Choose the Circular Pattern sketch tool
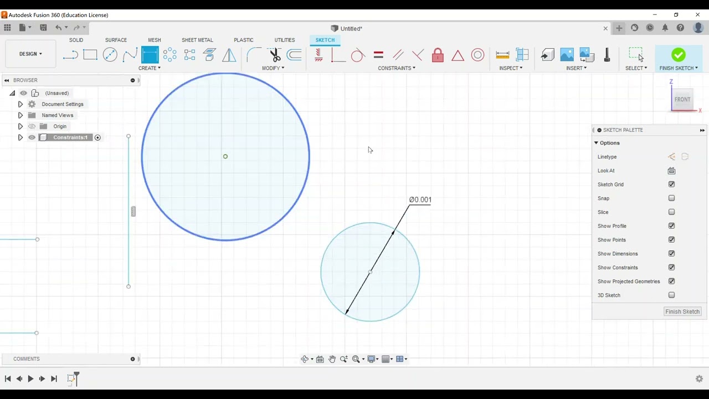The width and height of the screenshot is (709, 399). pos(170,55)
